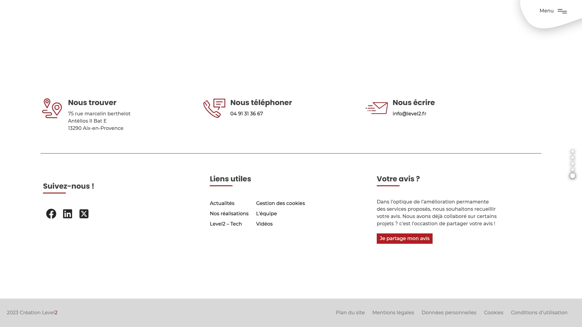The width and height of the screenshot is (582, 327).
Task: Open Mentions légales in footer
Action: (x=393, y=312)
